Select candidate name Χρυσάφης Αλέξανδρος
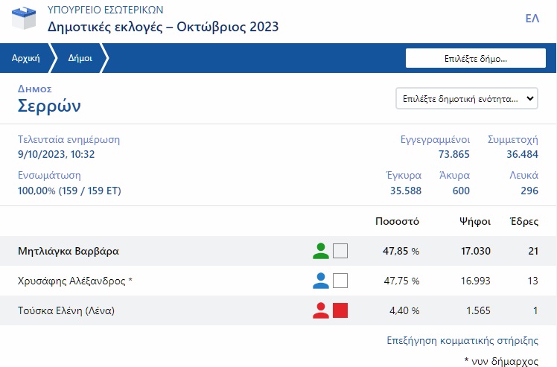Screen dimensions: 557x367 pos(71,281)
